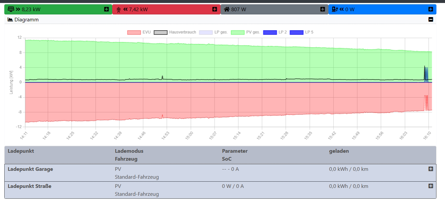
Task: Expand Ladepunkt Garage row details
Action: pos(431,169)
